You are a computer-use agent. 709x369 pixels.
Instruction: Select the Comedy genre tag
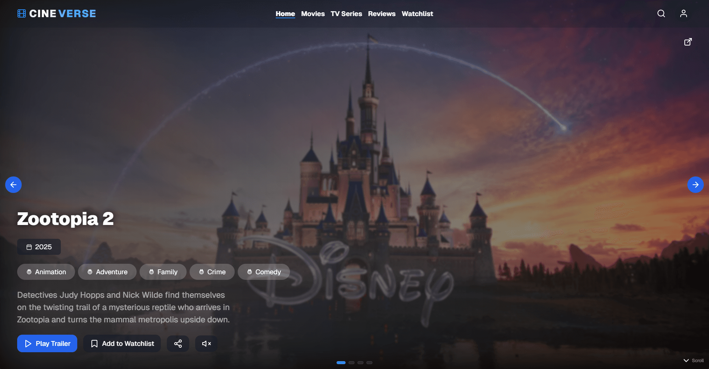pyautogui.click(x=264, y=272)
